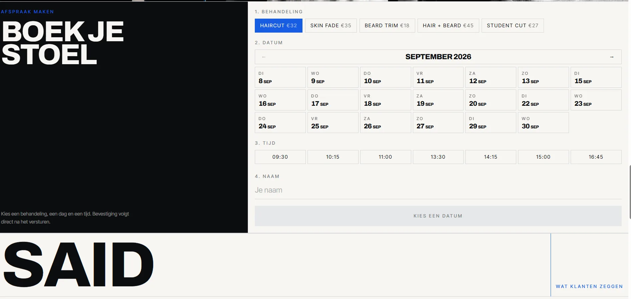
Task: Choose Thursday 17 Sep date
Action: pos(333,100)
